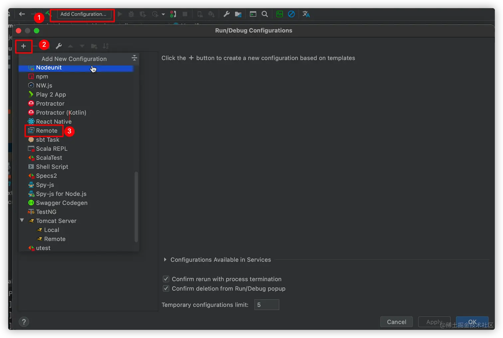Click the blue circle-slash icon in toolbar
The image size is (503, 338).
tap(291, 14)
